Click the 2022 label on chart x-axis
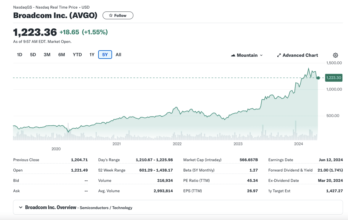The image size is (348, 220). point(177,144)
